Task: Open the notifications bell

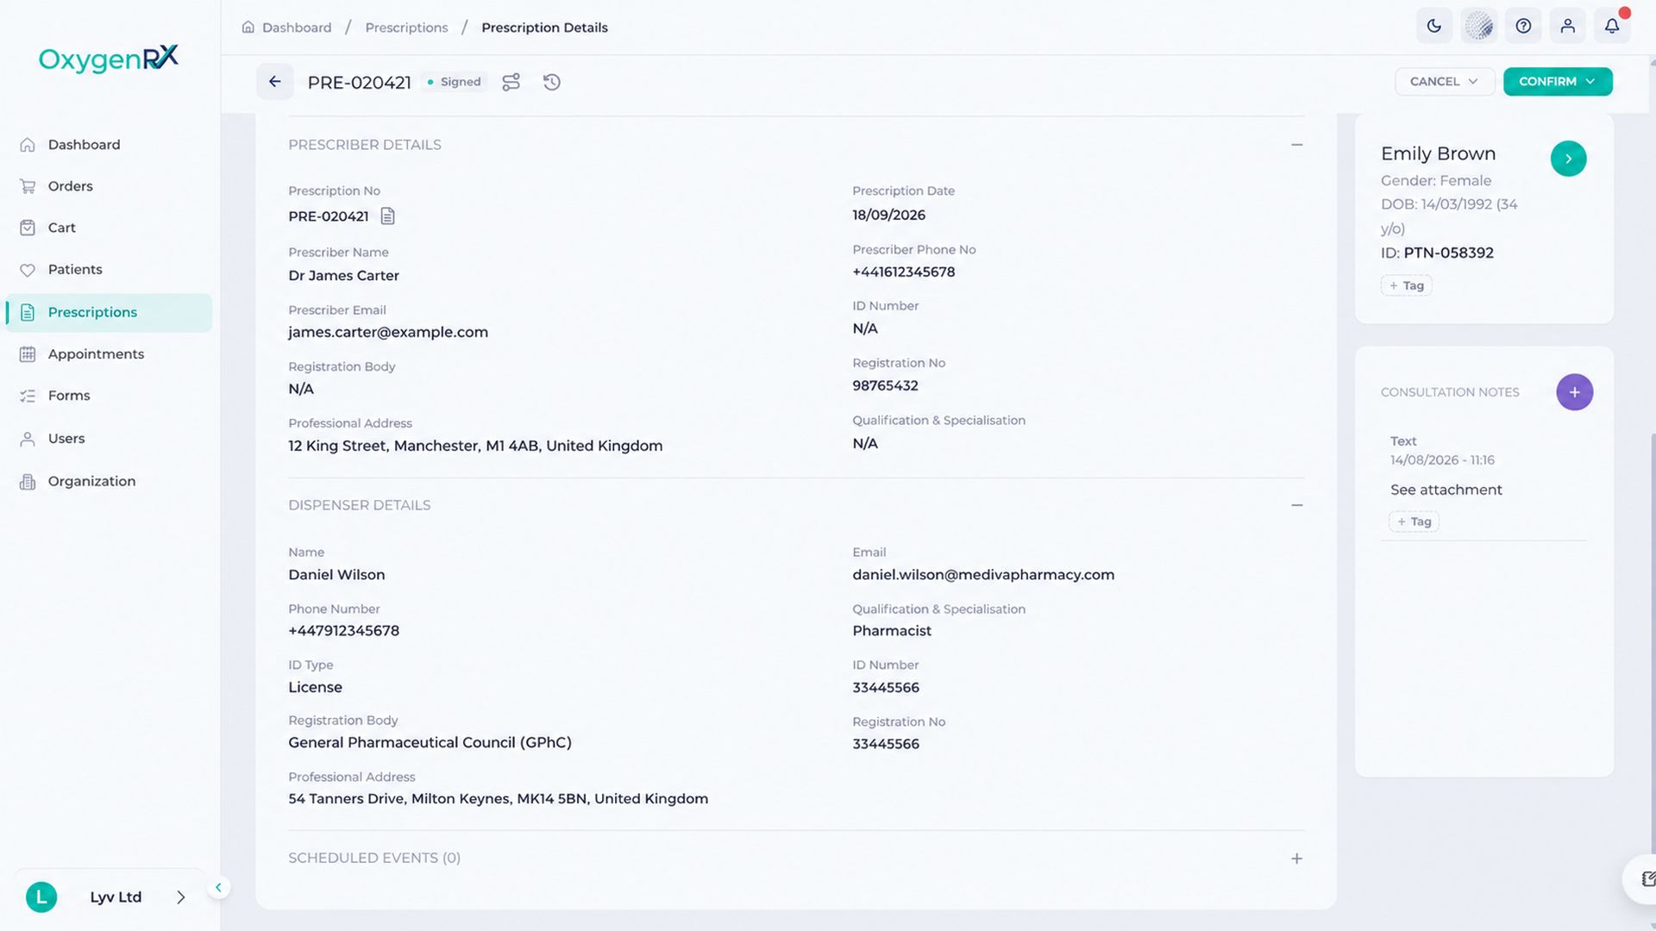Action: 1612,26
